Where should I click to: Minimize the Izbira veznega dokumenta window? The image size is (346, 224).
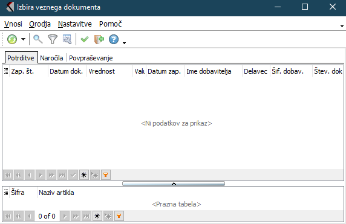pos(278,7)
